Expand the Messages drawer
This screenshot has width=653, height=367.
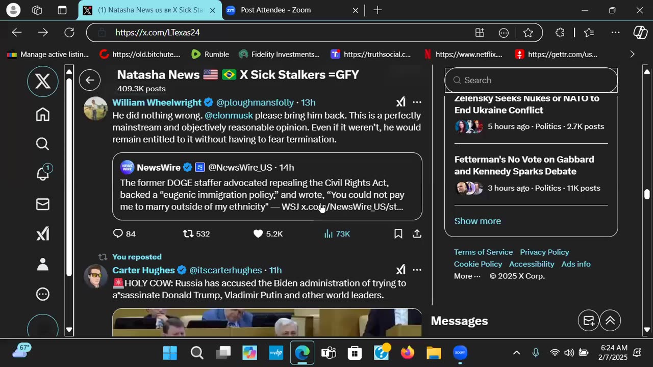[610, 321]
